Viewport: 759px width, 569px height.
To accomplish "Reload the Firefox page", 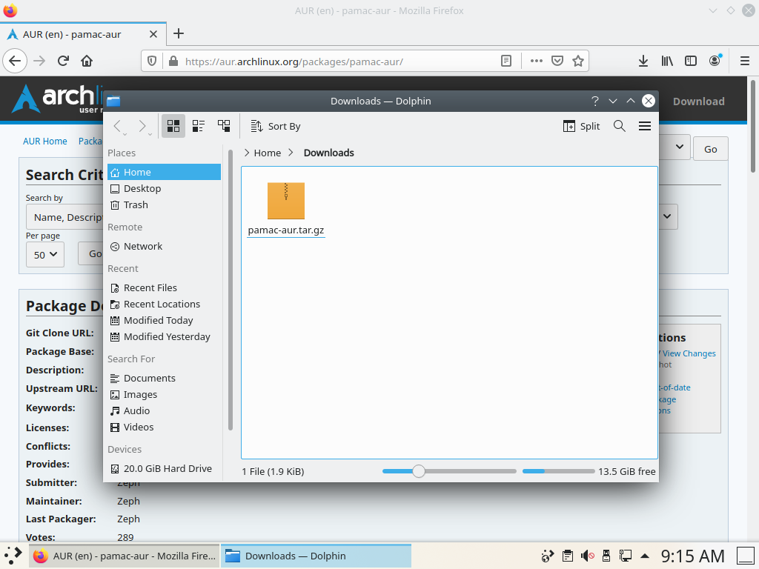I will click(63, 61).
